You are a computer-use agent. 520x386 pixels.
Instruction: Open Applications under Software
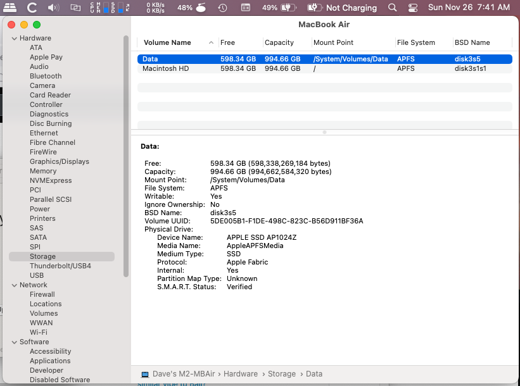point(50,361)
